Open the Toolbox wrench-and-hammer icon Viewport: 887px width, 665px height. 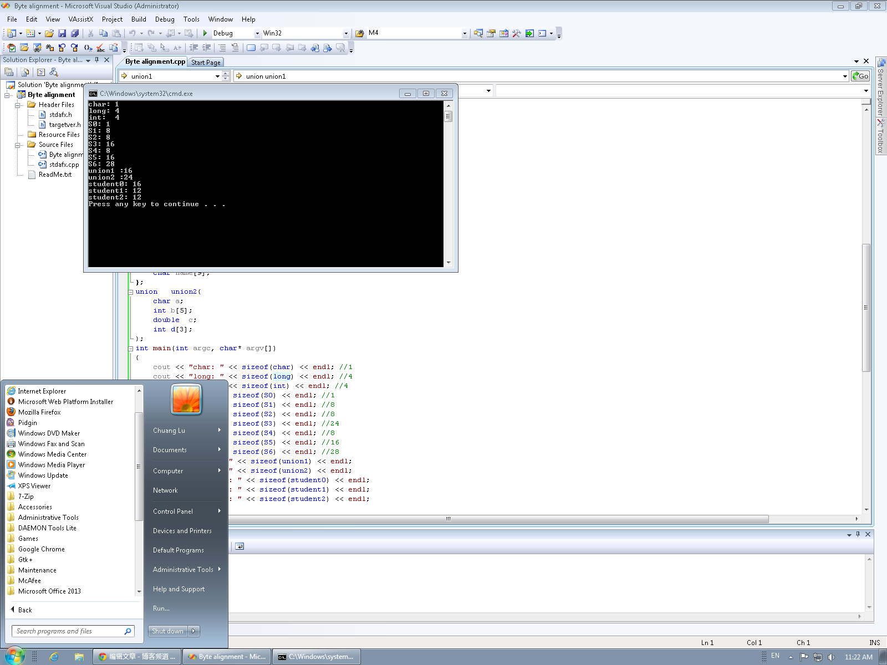[516, 33]
